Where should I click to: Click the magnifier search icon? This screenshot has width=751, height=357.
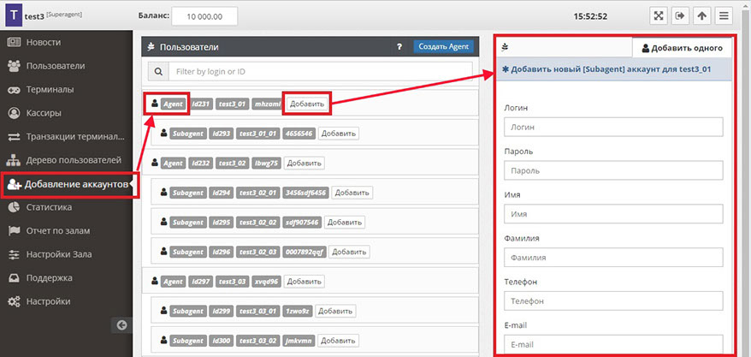[x=158, y=72]
